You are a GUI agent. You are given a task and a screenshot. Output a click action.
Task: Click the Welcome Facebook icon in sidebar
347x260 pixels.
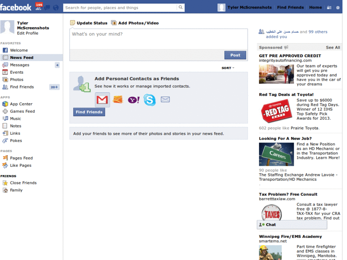click(x=5, y=50)
